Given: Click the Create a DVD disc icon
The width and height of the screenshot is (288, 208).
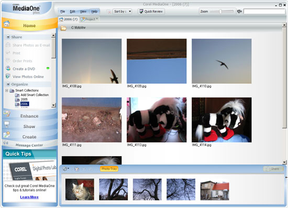Looking at the screenshot, I should coord(8,68).
